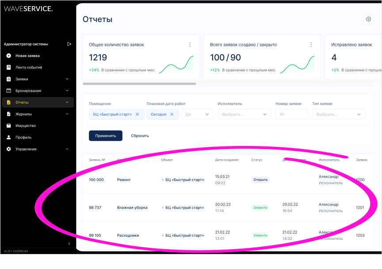Open the Исполнитель dropdown
This screenshot has height=269, width=382.
tap(244, 114)
